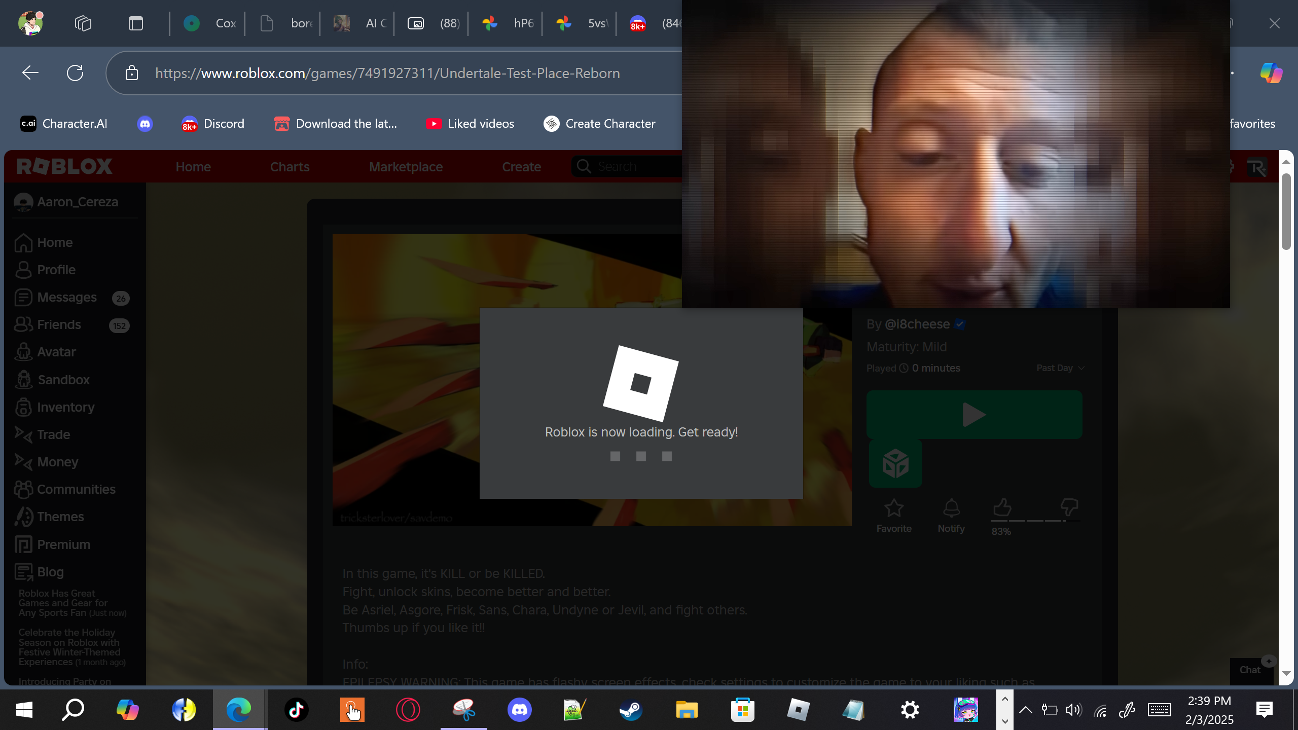Focus the Roblox search field
The height and width of the screenshot is (730, 1298).
pyautogui.click(x=628, y=167)
